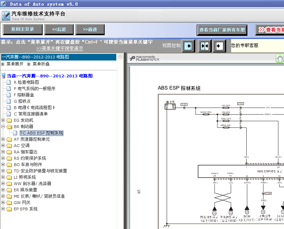The height and width of the screenshot is (229, 284).
Task: Click the EP EPB 系统 folder icon
Action: click(9, 209)
